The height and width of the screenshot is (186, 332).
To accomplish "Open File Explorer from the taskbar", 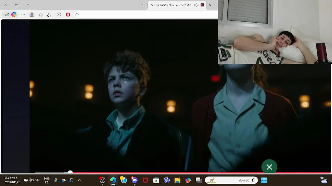I will tap(177, 180).
